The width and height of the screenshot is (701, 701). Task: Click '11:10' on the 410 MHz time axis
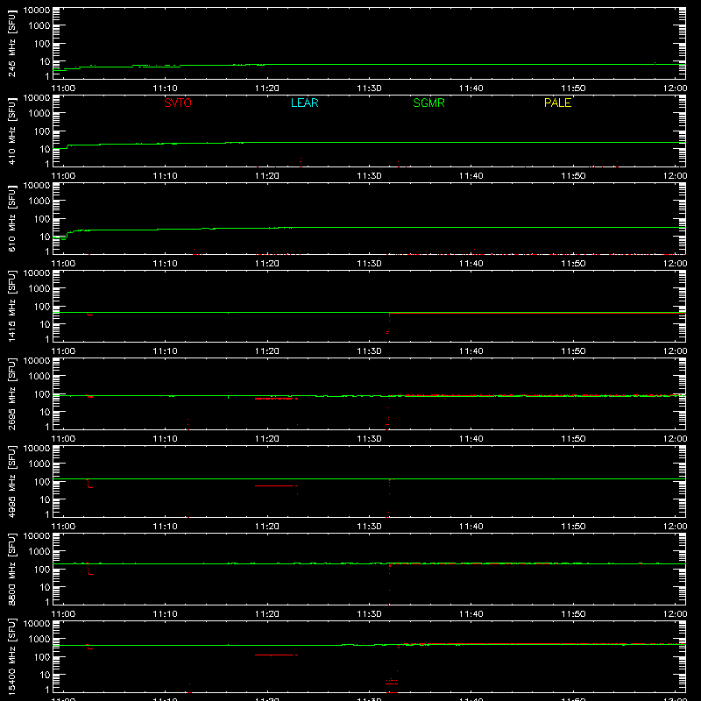[x=166, y=176]
